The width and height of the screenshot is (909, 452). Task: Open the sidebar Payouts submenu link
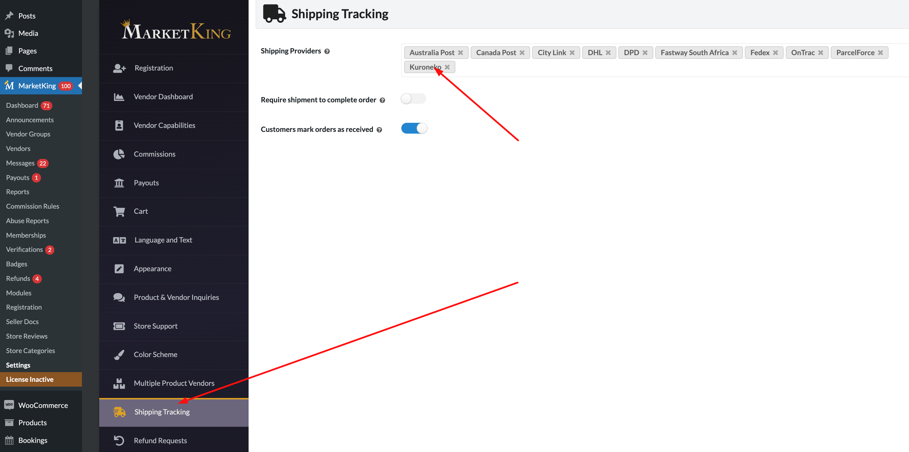click(x=18, y=178)
